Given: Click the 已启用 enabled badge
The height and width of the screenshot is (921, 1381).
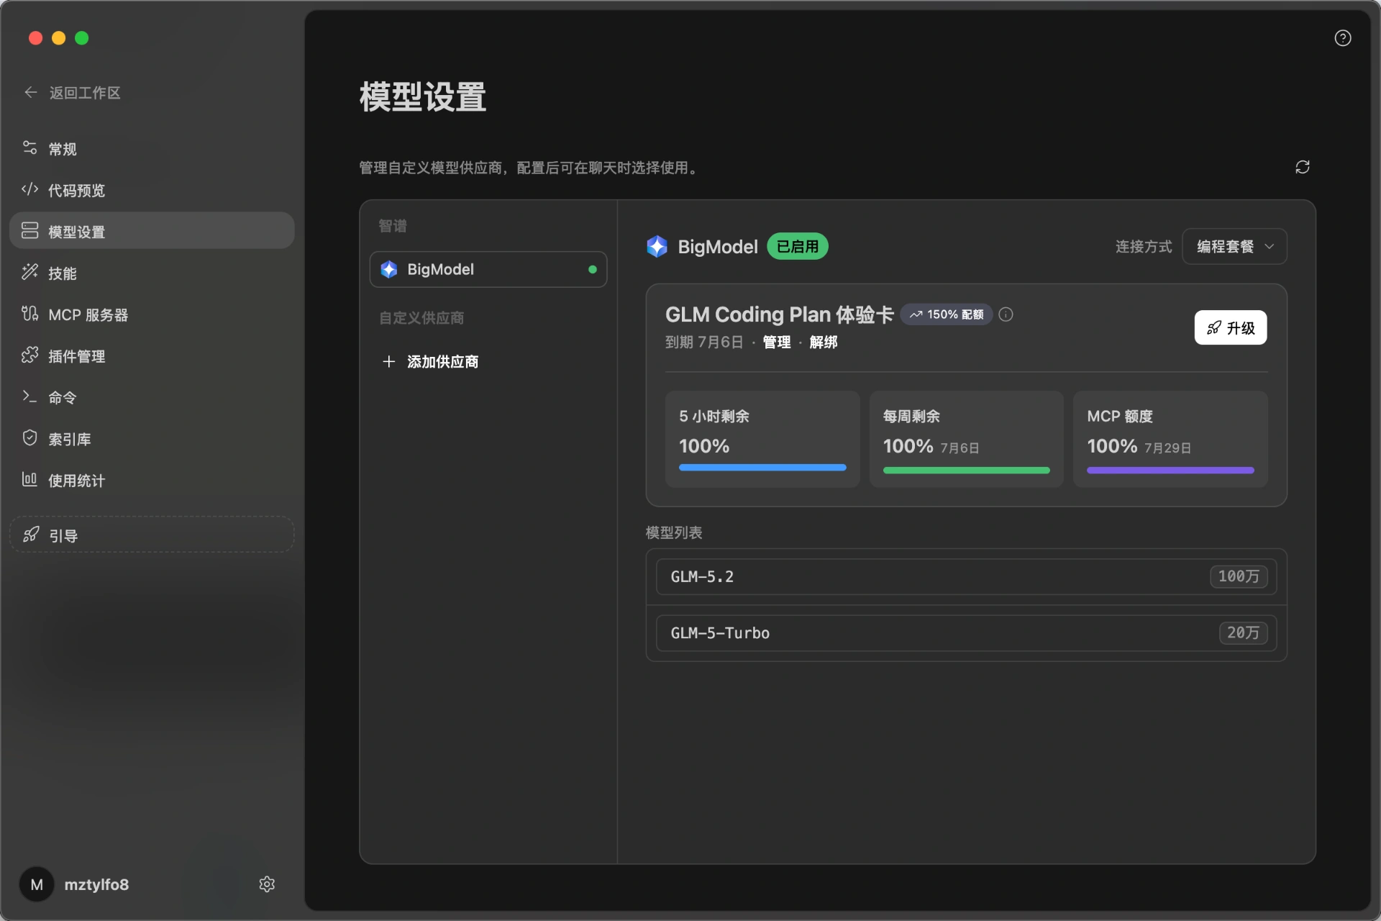Looking at the screenshot, I should (x=798, y=247).
